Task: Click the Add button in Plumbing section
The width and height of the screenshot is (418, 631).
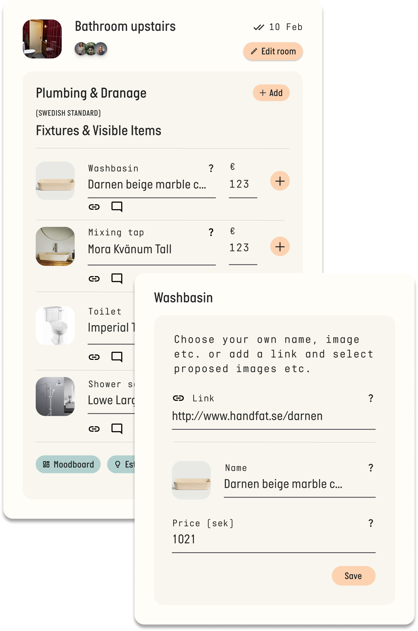Action: tap(271, 93)
